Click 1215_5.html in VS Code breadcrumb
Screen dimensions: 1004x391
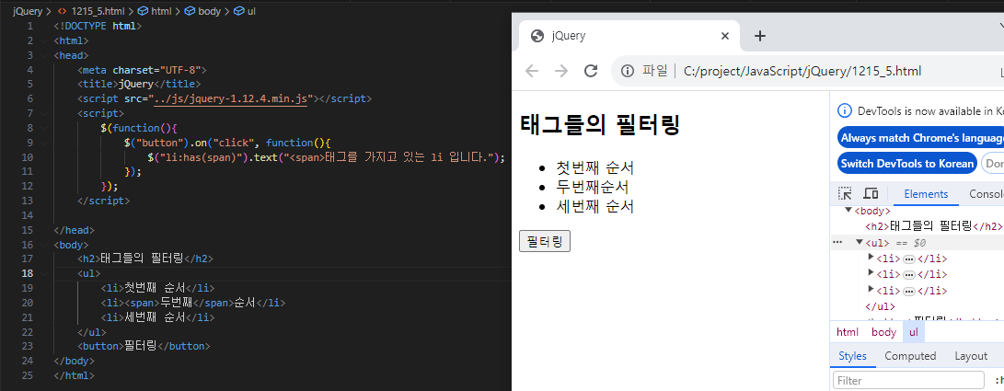[98, 12]
